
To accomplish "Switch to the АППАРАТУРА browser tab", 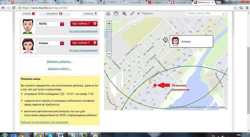I will point(112,3).
